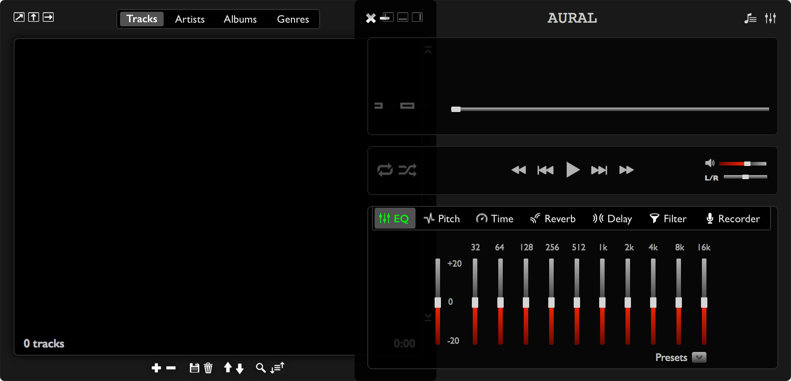Toggle repeat mode
The image size is (791, 381).
click(x=385, y=170)
